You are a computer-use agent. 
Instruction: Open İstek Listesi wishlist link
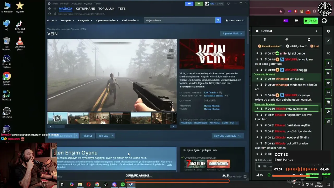(x=235, y=20)
